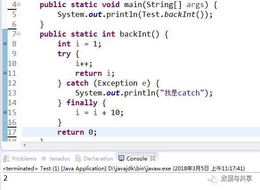The image size is (260, 190).
Task: Open the Problems tab
Action: tap(20, 159)
